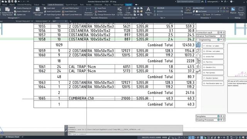Click Insert Slope Symbol
The width and height of the screenshot is (247, 139).
pos(52,15)
